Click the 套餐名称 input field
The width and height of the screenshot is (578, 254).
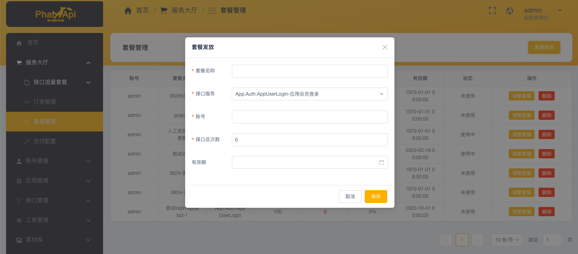[310, 71]
